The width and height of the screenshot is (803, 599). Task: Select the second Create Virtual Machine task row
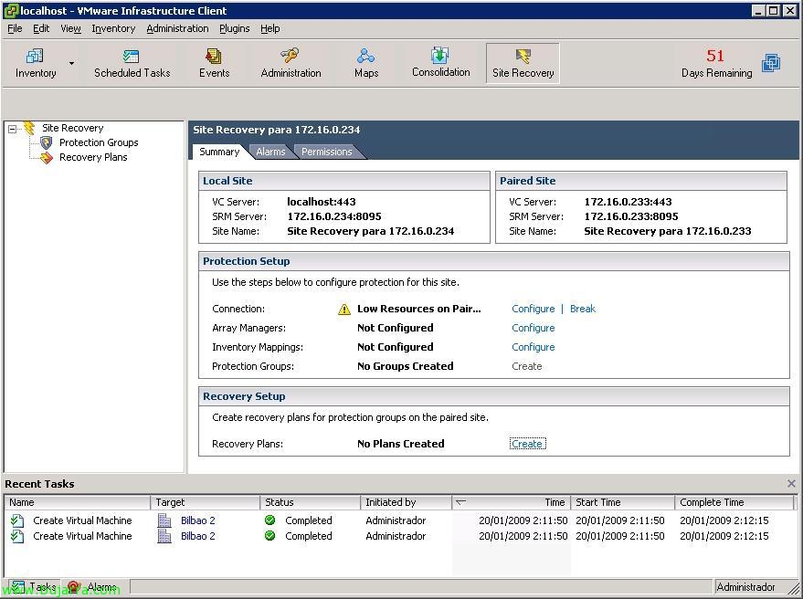tap(399, 536)
